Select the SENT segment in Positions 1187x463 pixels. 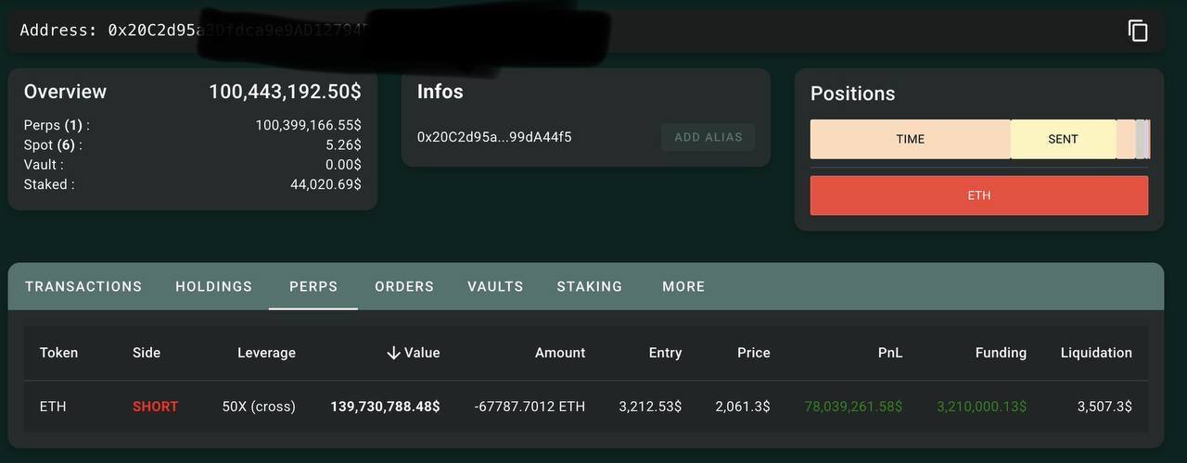coord(1063,139)
